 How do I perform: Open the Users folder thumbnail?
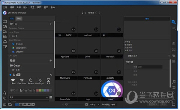point(112,91)
